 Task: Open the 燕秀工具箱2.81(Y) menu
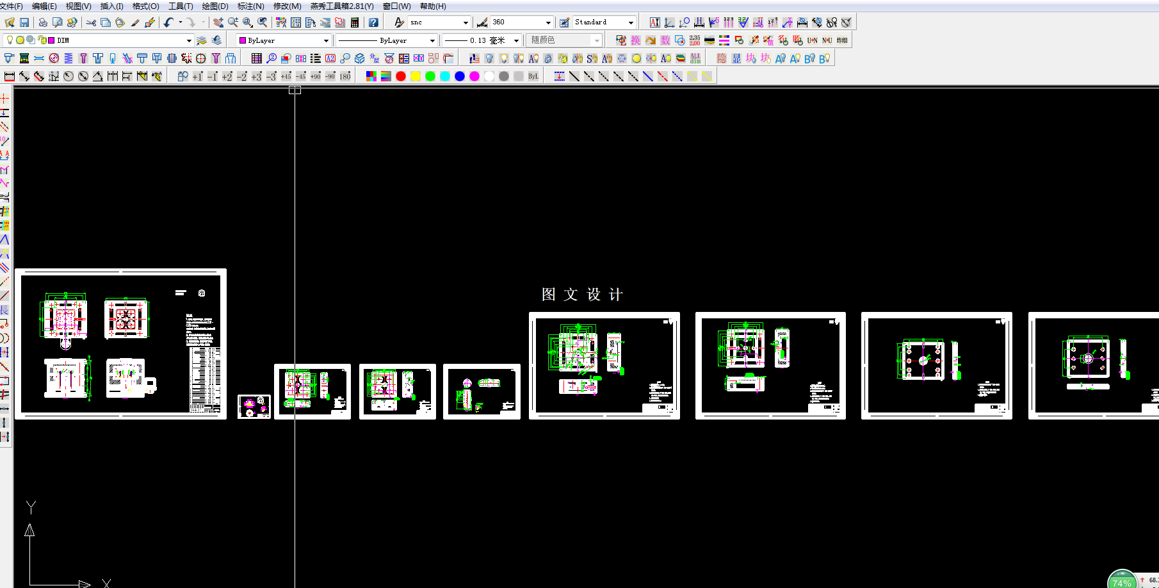(342, 6)
